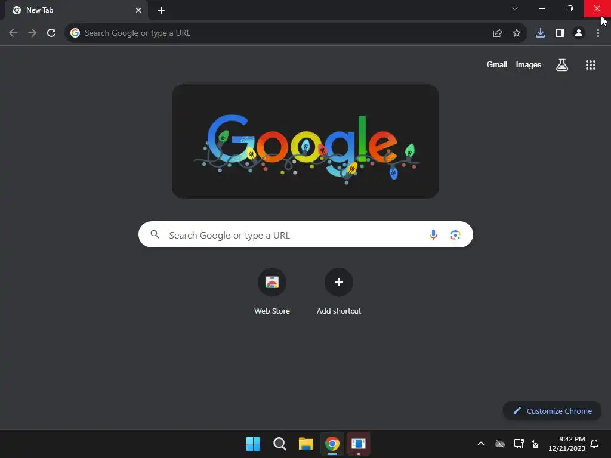Open network status tray icon

coord(519,444)
